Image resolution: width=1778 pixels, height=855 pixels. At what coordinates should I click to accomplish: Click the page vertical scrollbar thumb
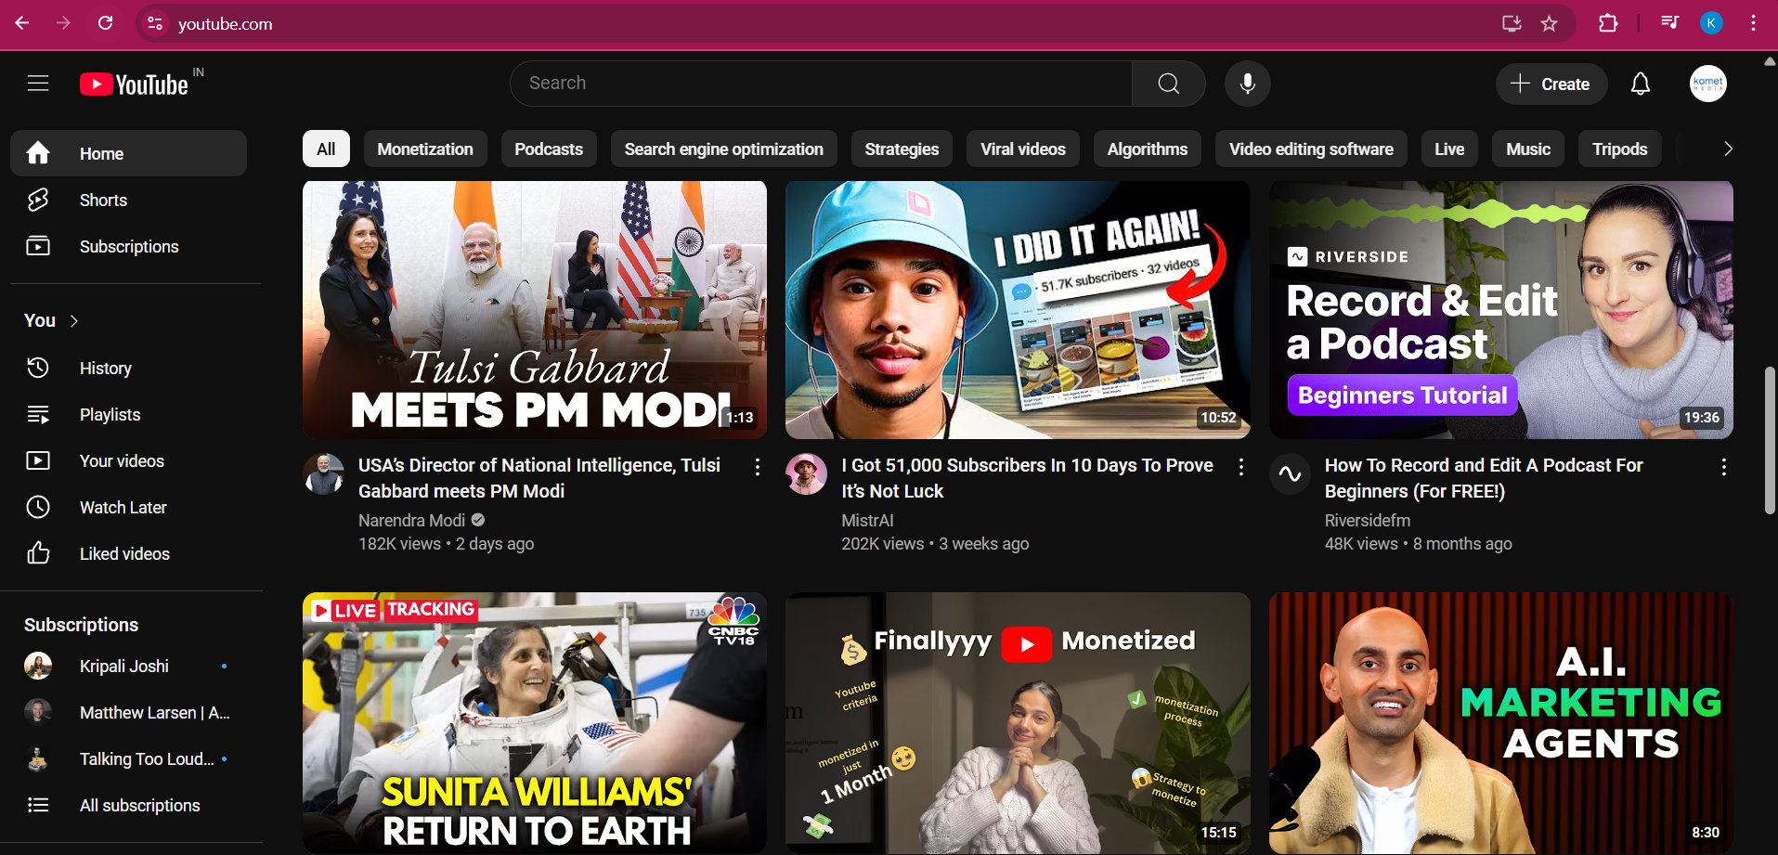[1770, 440]
